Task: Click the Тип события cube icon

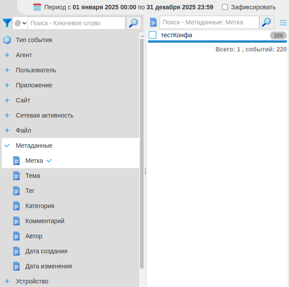Action: 7,40
